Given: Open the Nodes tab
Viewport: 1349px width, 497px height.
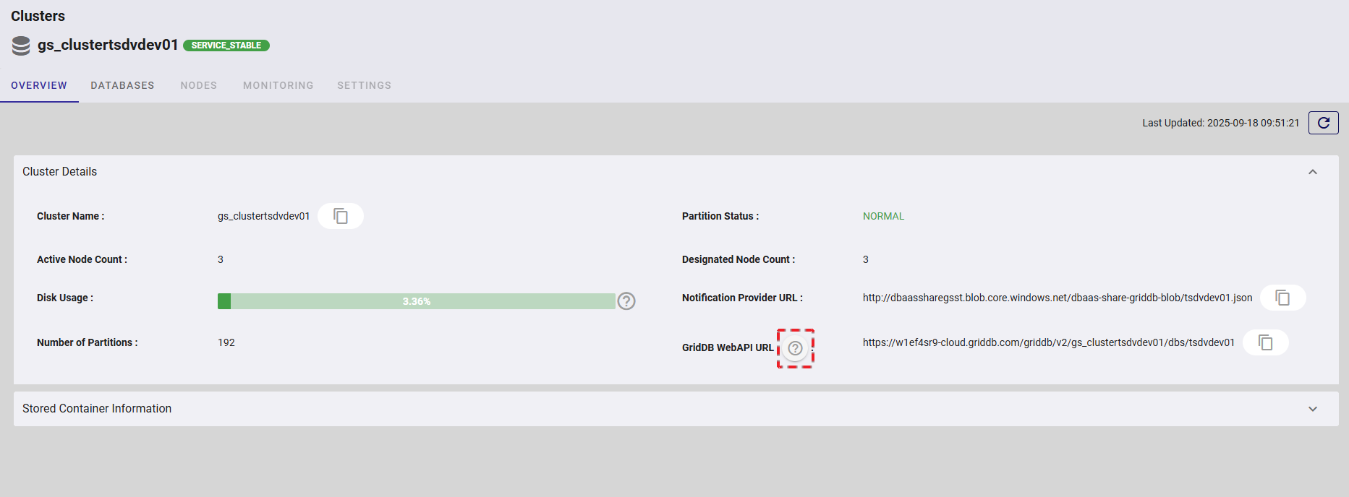Looking at the screenshot, I should pyautogui.click(x=199, y=85).
